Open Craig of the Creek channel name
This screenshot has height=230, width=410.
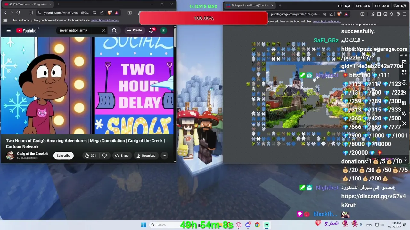pyautogui.click(x=31, y=154)
